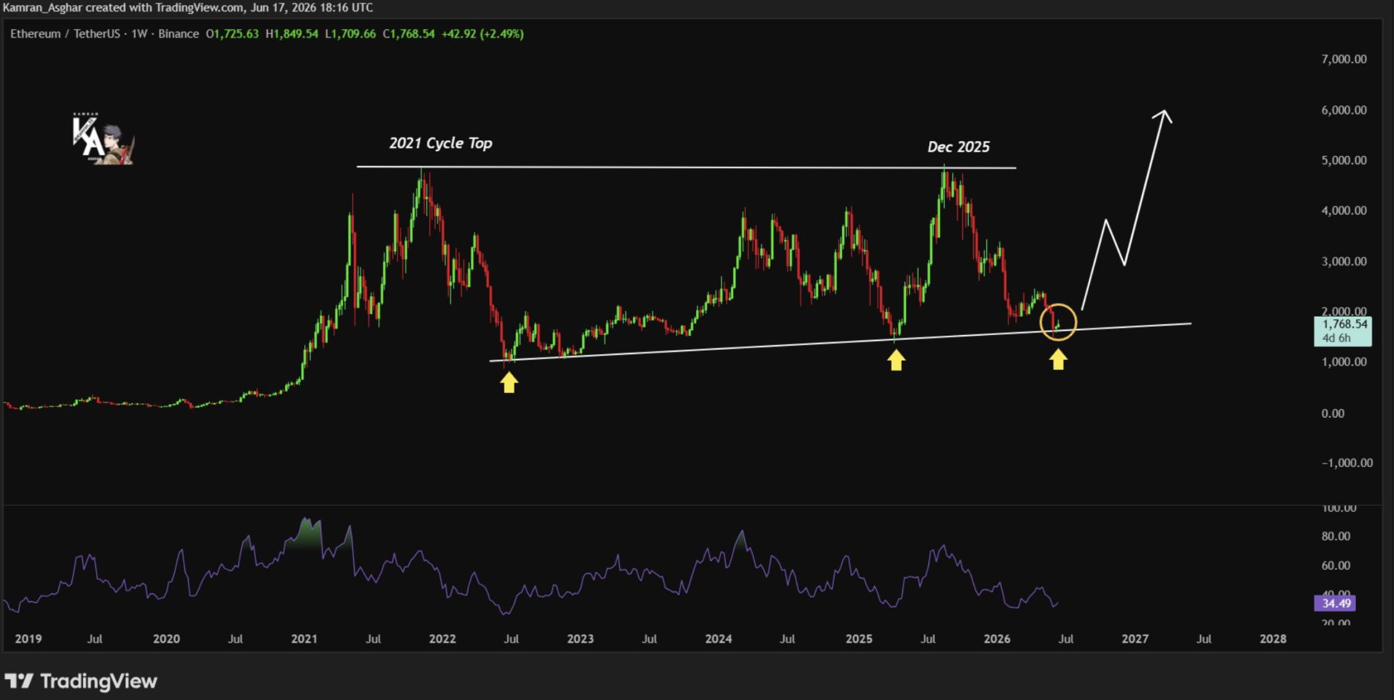
Task: Click the yellow arrow under current price
Action: click(x=1058, y=360)
